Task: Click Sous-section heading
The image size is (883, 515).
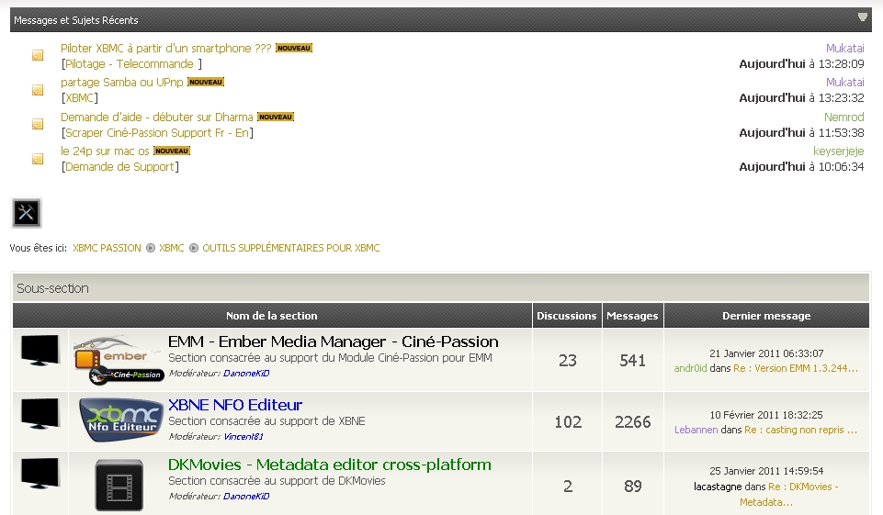Action: 53,288
